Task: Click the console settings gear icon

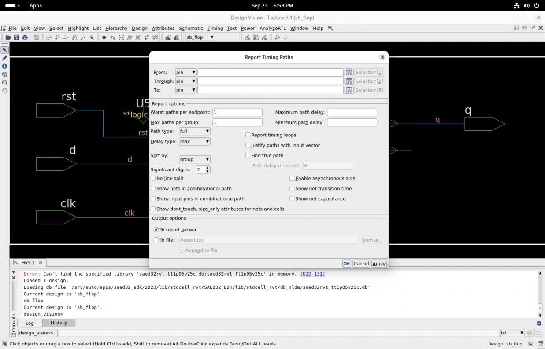Action: [x=538, y=323]
